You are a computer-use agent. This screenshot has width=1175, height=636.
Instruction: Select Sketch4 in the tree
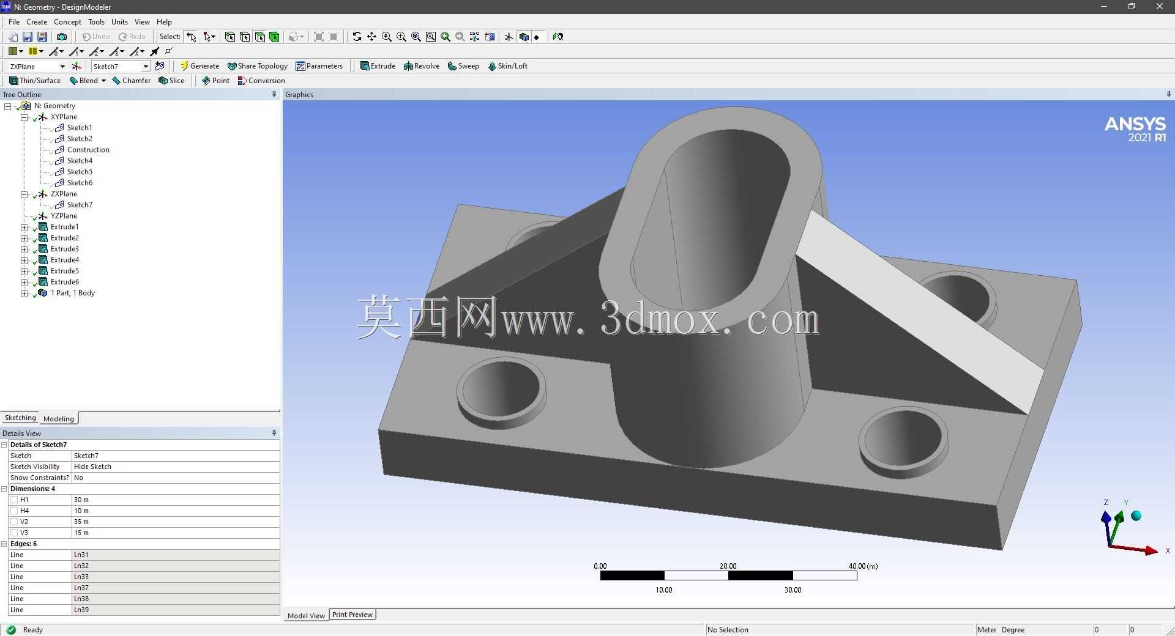tap(80, 161)
